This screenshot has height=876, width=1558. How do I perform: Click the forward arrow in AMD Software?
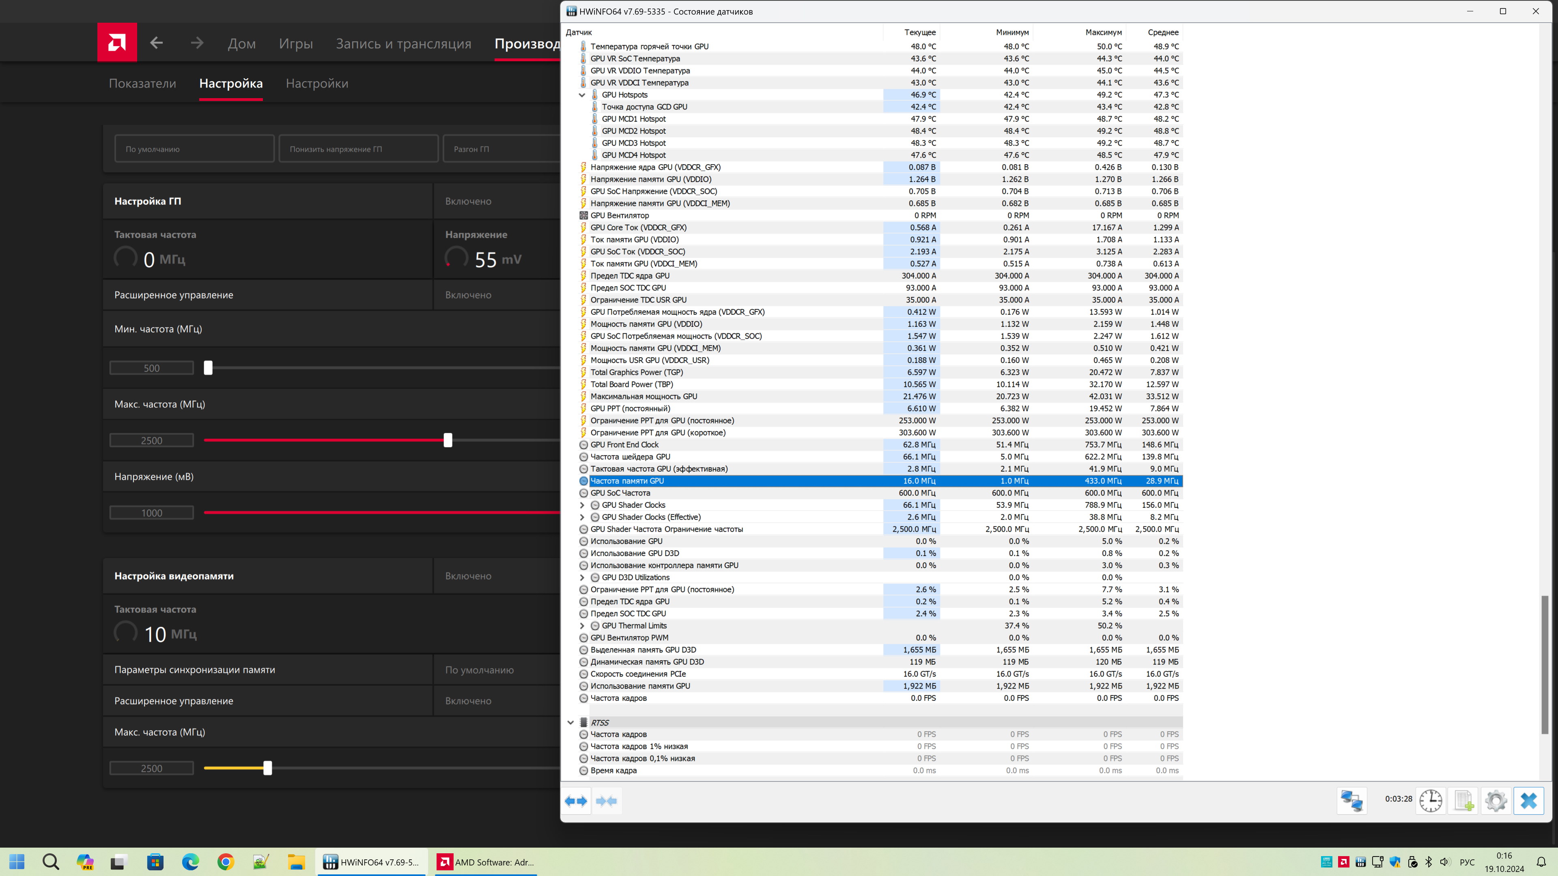tap(197, 43)
